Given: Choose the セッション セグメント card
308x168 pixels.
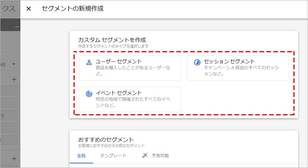Looking at the screenshot, I should pyautogui.click(x=238, y=68).
